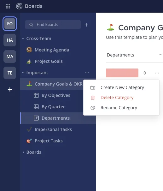Switch to the MA team
Image resolution: width=163 pixels, height=191 pixels.
click(10, 57)
